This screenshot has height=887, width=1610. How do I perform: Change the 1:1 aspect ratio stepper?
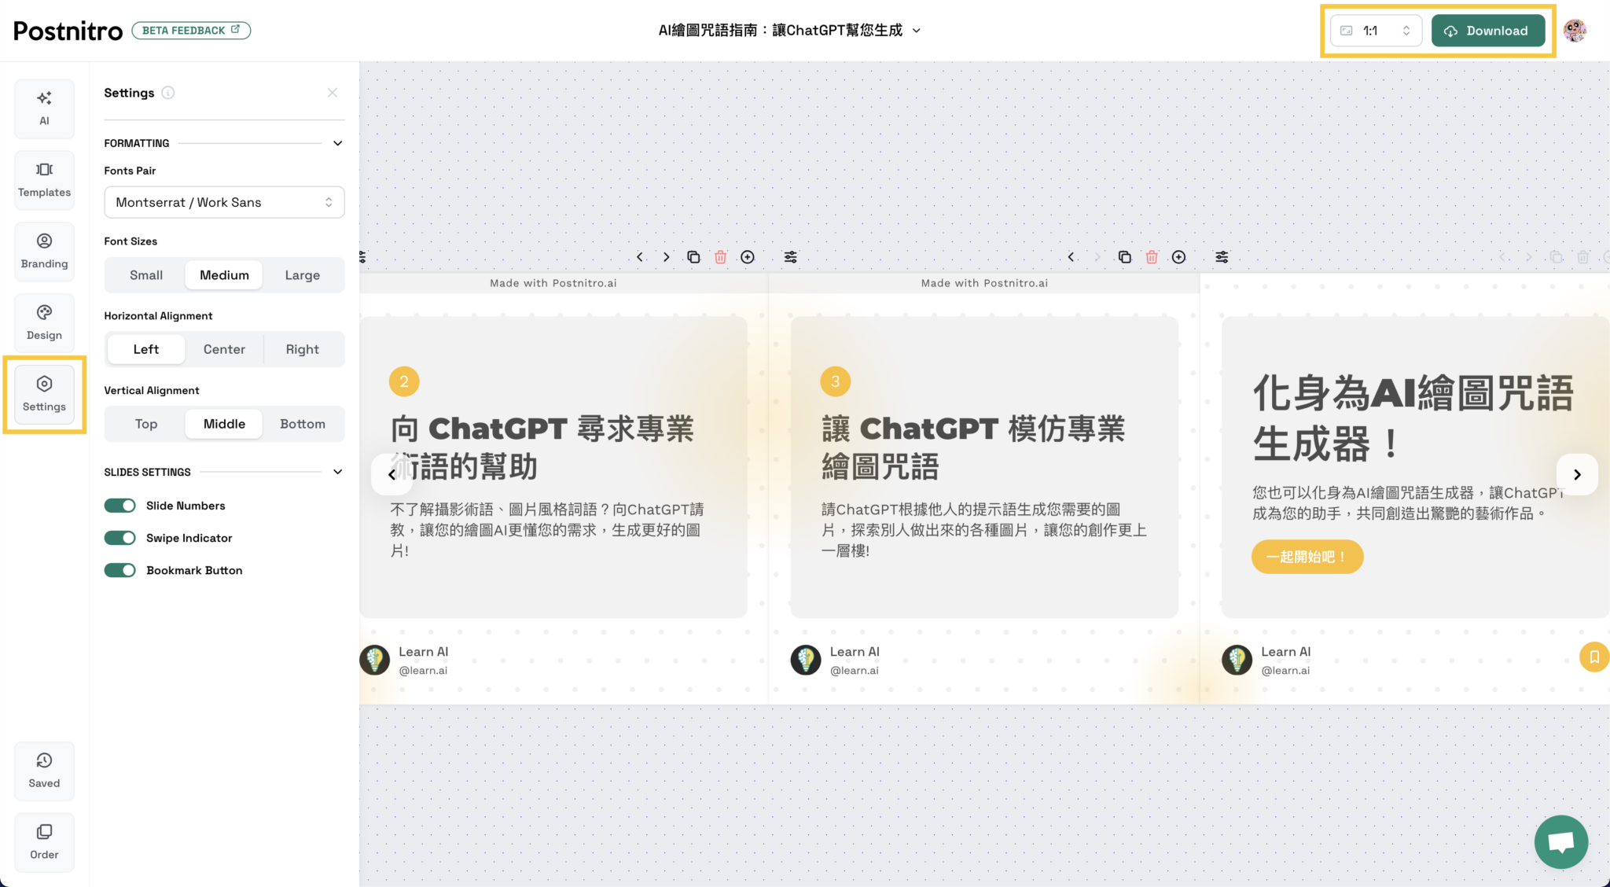pos(1406,30)
